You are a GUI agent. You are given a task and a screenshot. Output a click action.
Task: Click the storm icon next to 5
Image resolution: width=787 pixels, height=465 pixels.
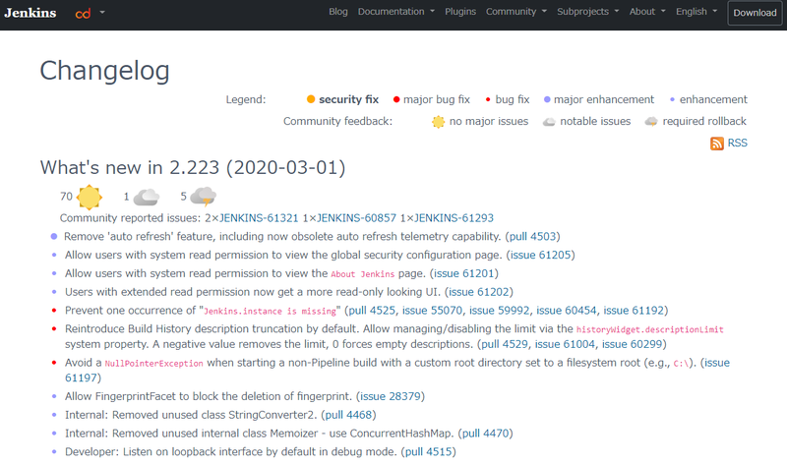[x=204, y=197]
